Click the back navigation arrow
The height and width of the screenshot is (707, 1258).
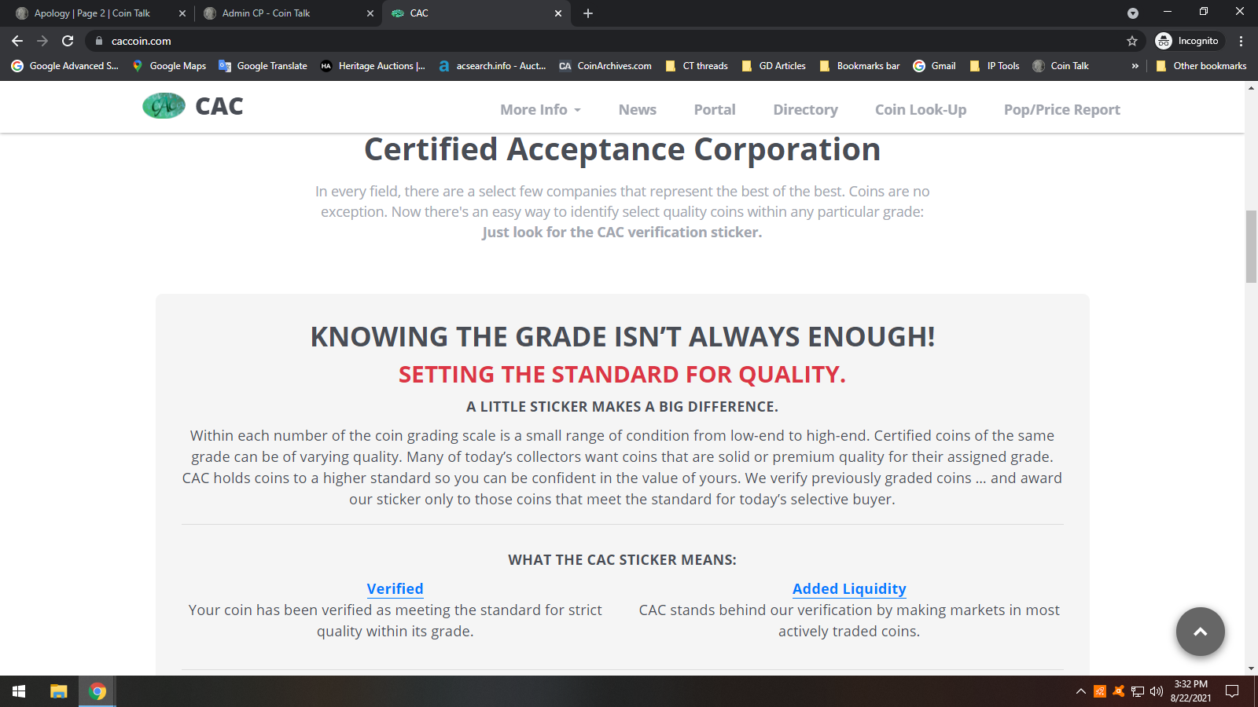[17, 41]
